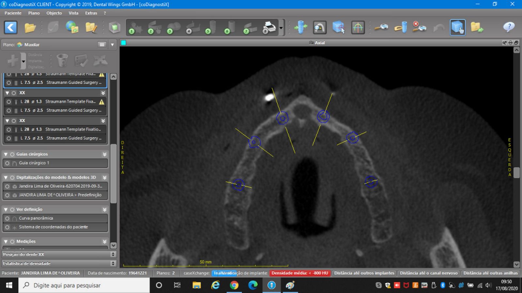Open the Objecto menu

point(54,13)
